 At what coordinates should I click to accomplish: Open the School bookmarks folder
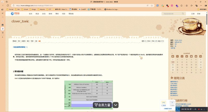tap(25, 9)
